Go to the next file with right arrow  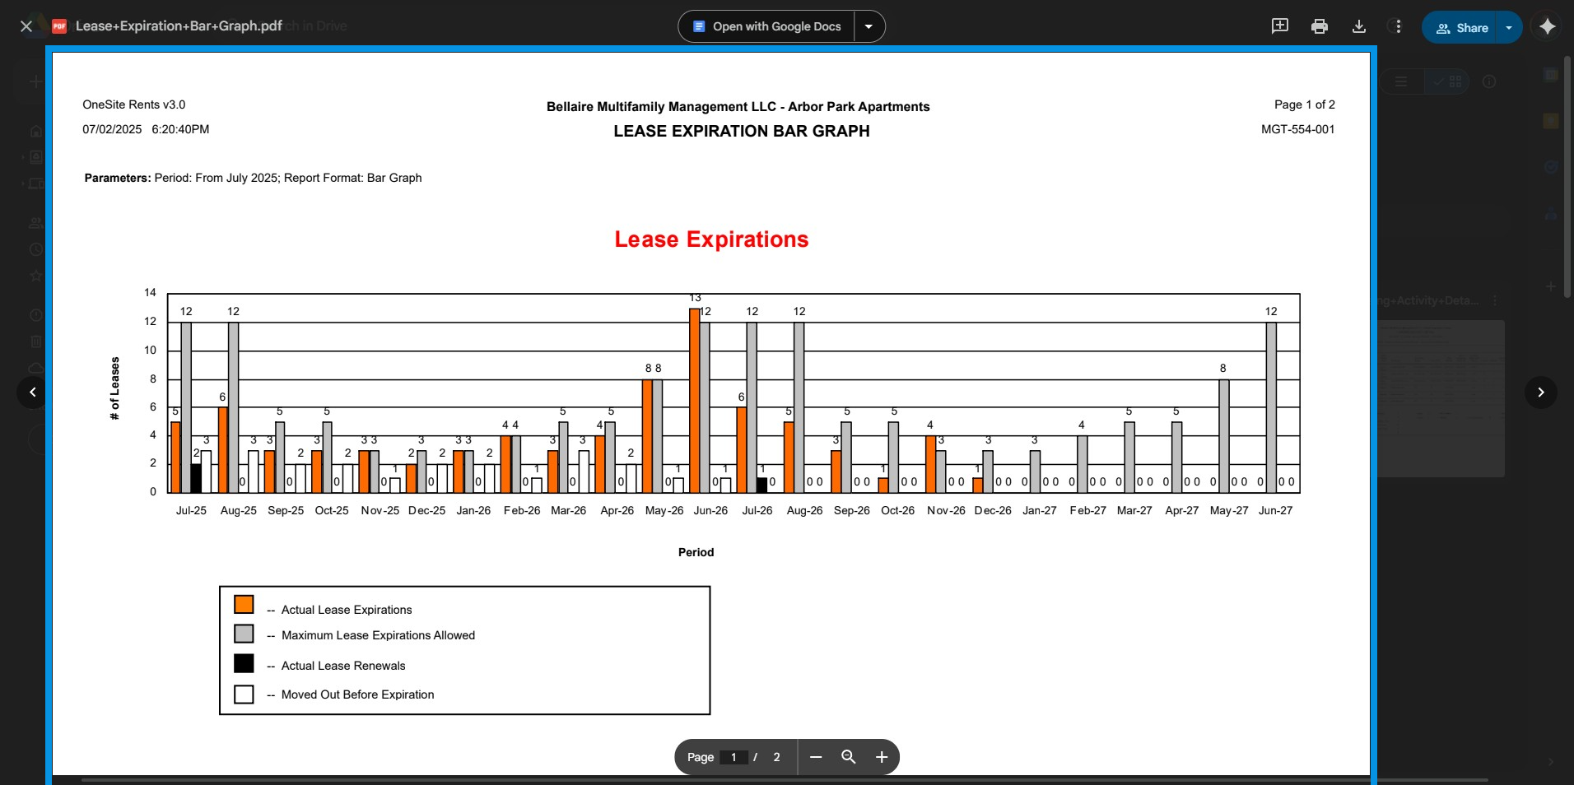click(x=1540, y=392)
